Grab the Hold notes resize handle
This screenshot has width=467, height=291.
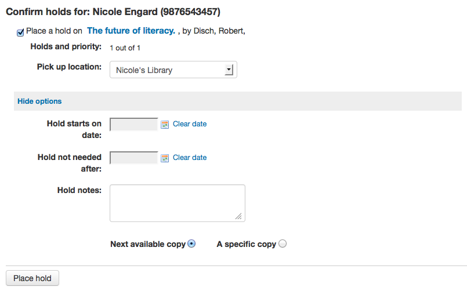point(238,216)
